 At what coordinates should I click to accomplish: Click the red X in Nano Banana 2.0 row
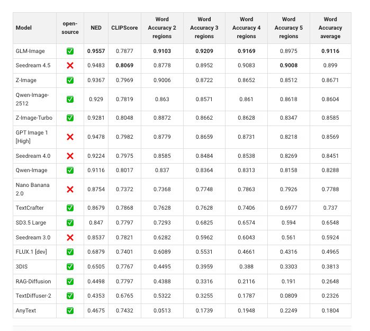click(70, 189)
